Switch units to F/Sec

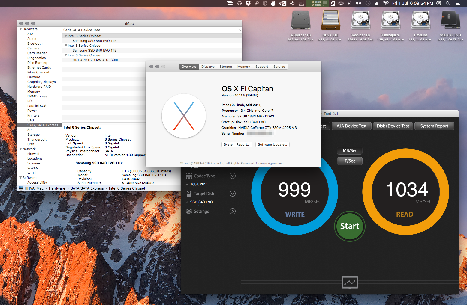[350, 161]
